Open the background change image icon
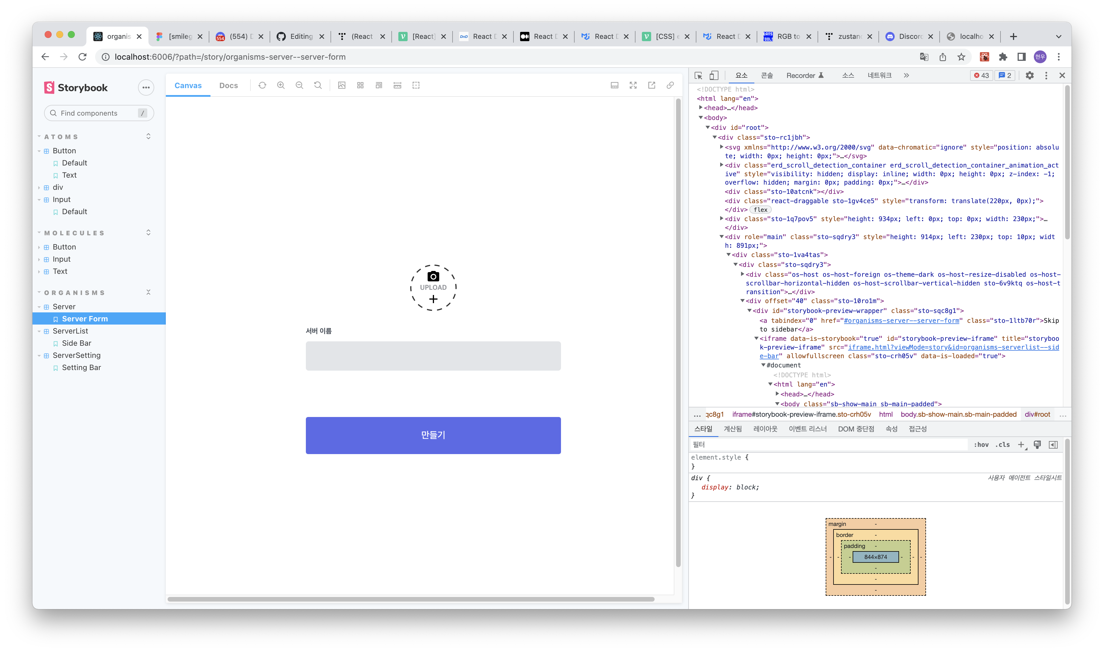The width and height of the screenshot is (1104, 652). [x=342, y=85]
